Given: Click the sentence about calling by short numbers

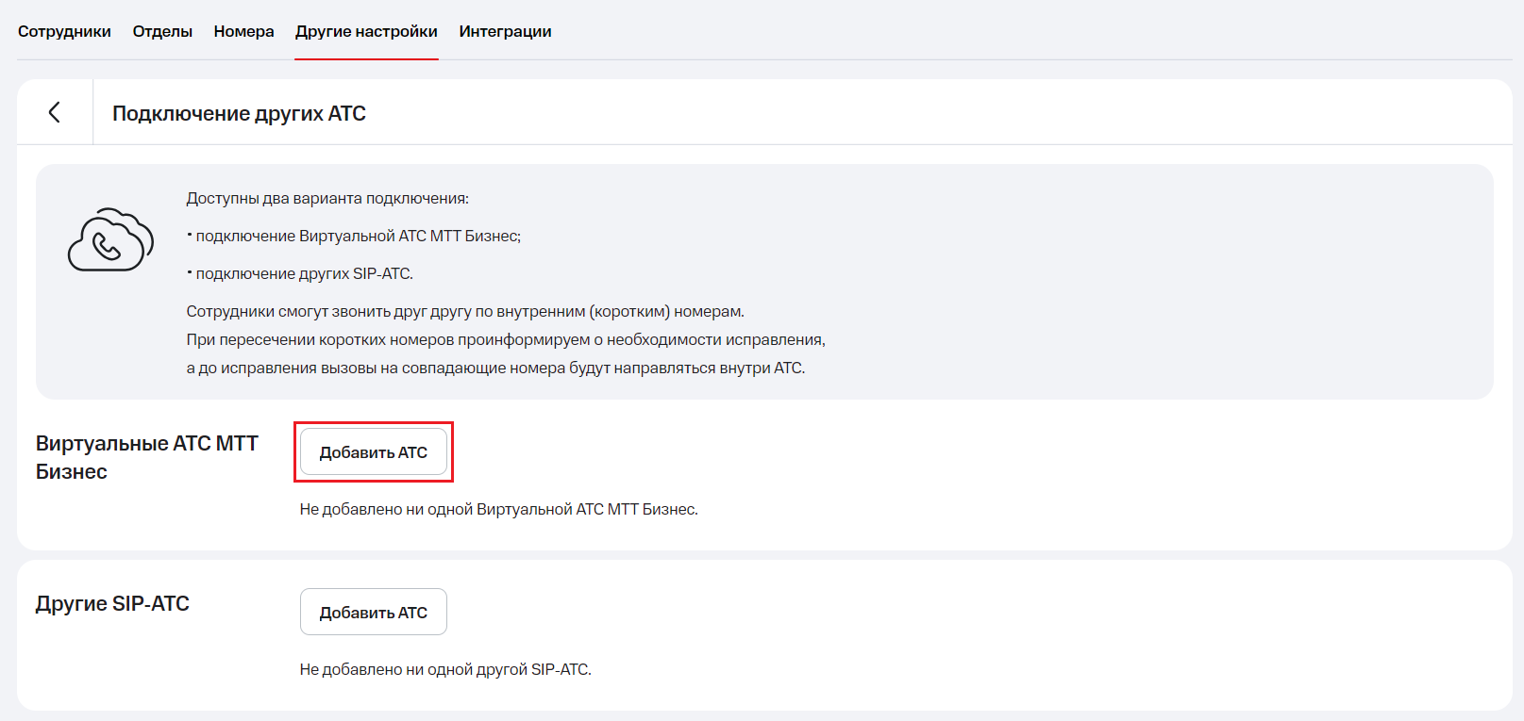Looking at the screenshot, I should [x=465, y=311].
